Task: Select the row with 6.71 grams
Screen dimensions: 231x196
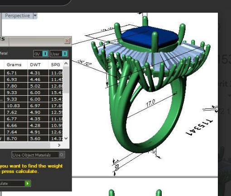Action: point(31,73)
